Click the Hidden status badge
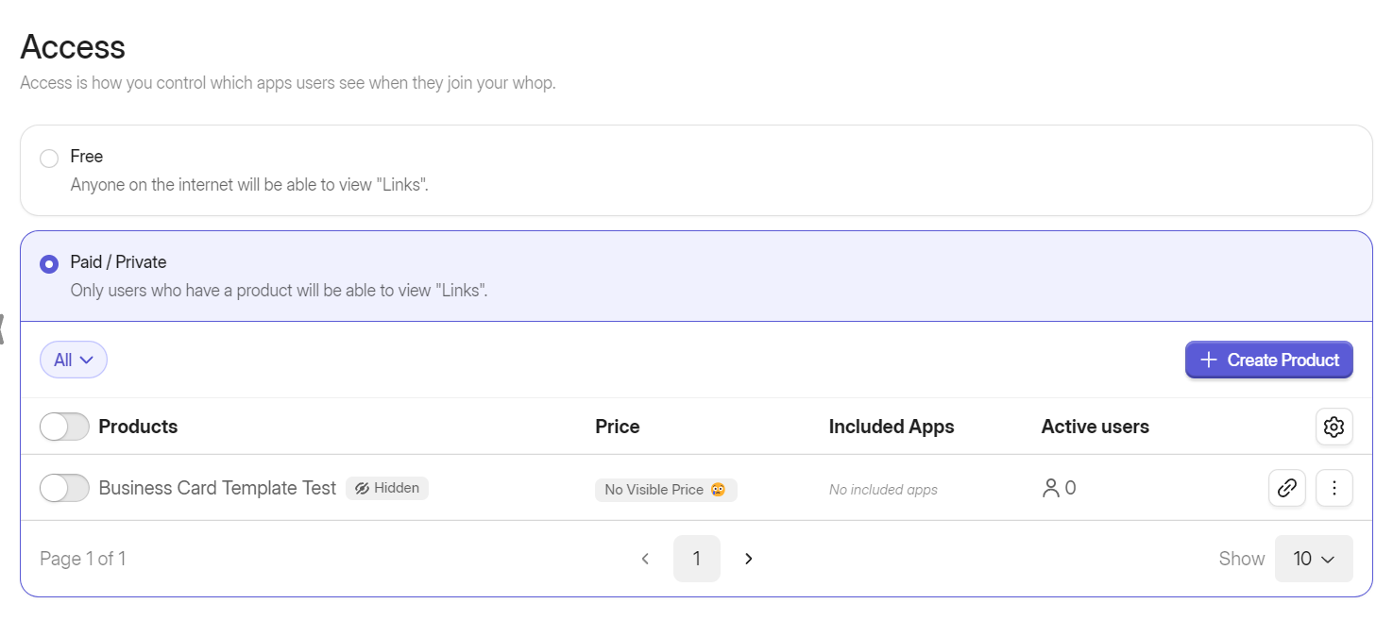Image resolution: width=1393 pixels, height=637 pixels. (x=387, y=488)
